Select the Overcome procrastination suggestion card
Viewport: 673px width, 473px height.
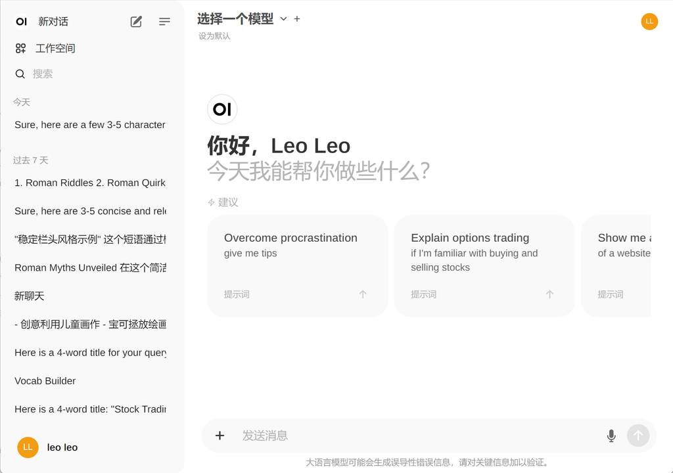point(297,265)
